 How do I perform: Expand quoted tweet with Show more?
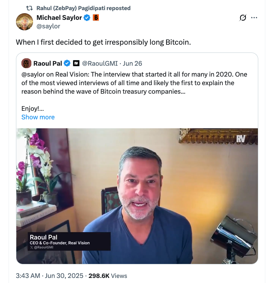point(38,117)
